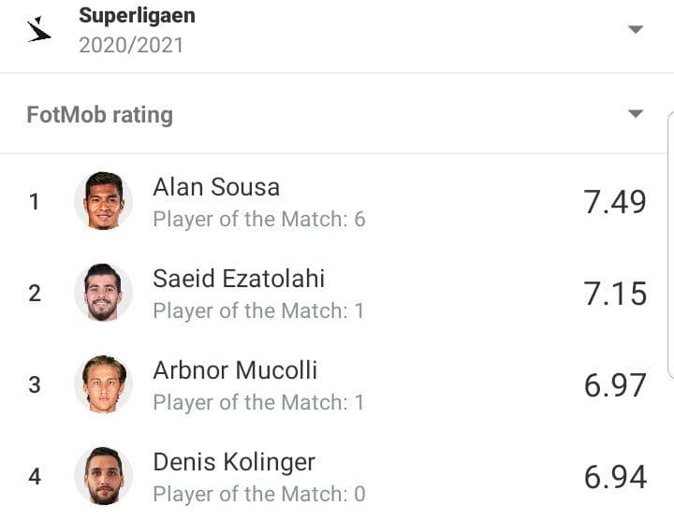
Task: Click the scrollbar on the right edge
Action: (670, 245)
